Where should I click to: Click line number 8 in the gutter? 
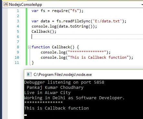click(x=18, y=47)
